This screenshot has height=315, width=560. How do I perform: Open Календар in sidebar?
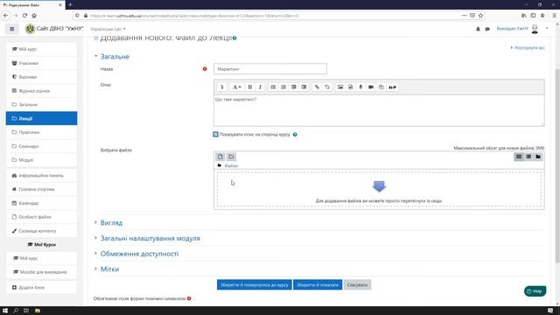pyautogui.click(x=41, y=203)
